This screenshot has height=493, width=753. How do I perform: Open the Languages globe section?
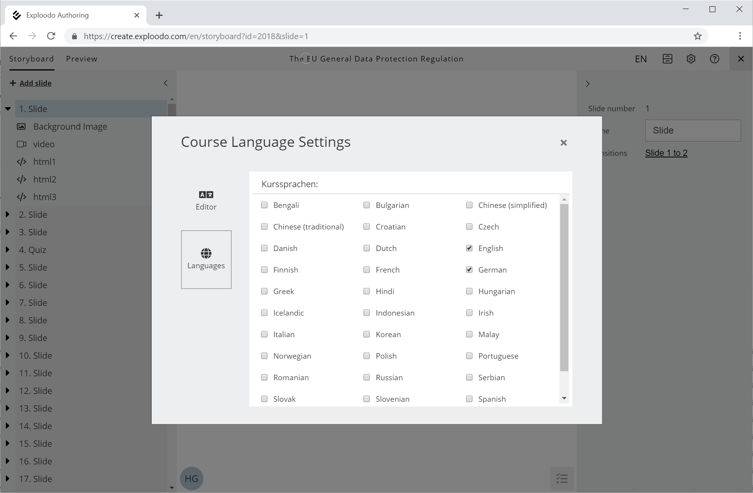(x=206, y=259)
